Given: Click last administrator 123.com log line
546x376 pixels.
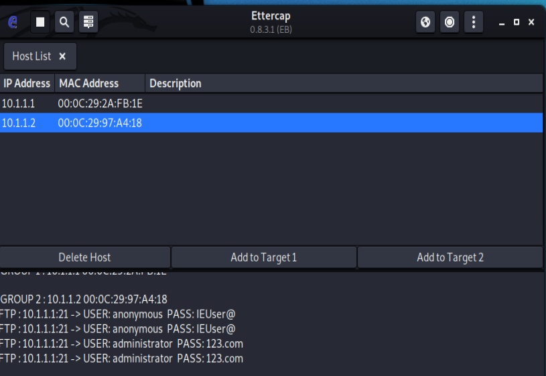Looking at the screenshot, I should pyautogui.click(x=121, y=359).
